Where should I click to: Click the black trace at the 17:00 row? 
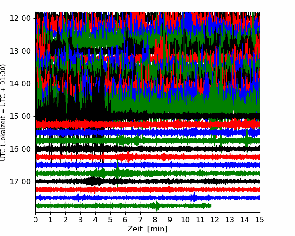(x=136, y=181)
